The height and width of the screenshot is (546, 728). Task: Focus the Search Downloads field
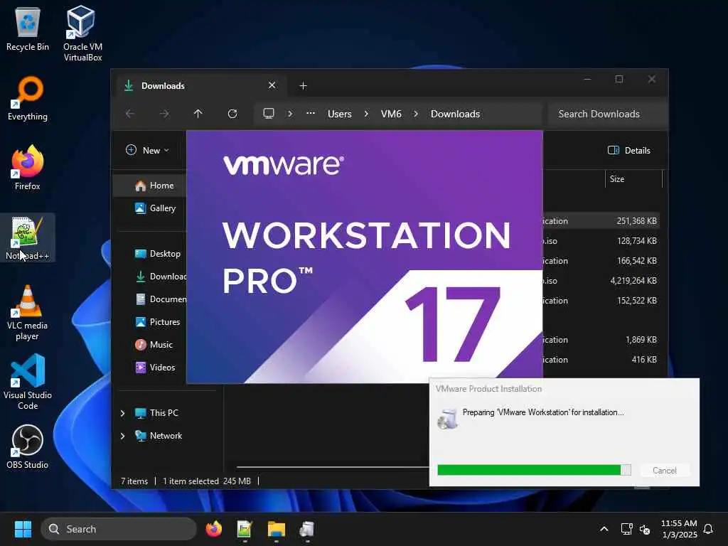[x=607, y=114]
